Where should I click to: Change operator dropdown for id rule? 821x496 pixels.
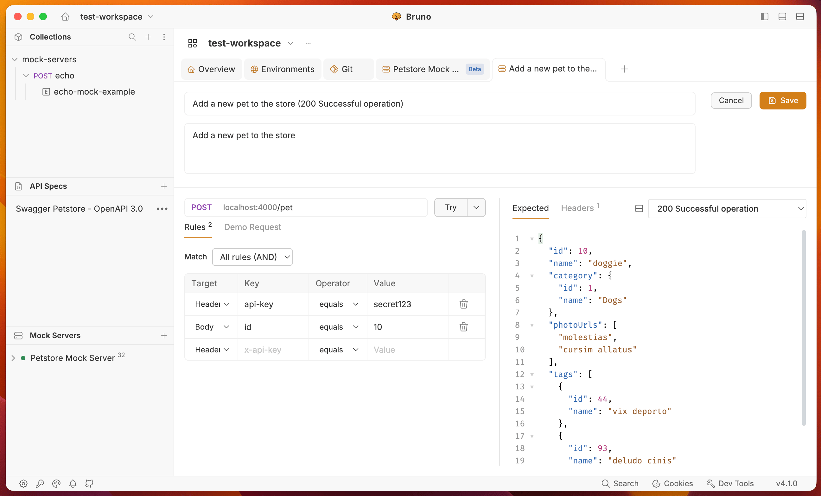tap(338, 327)
